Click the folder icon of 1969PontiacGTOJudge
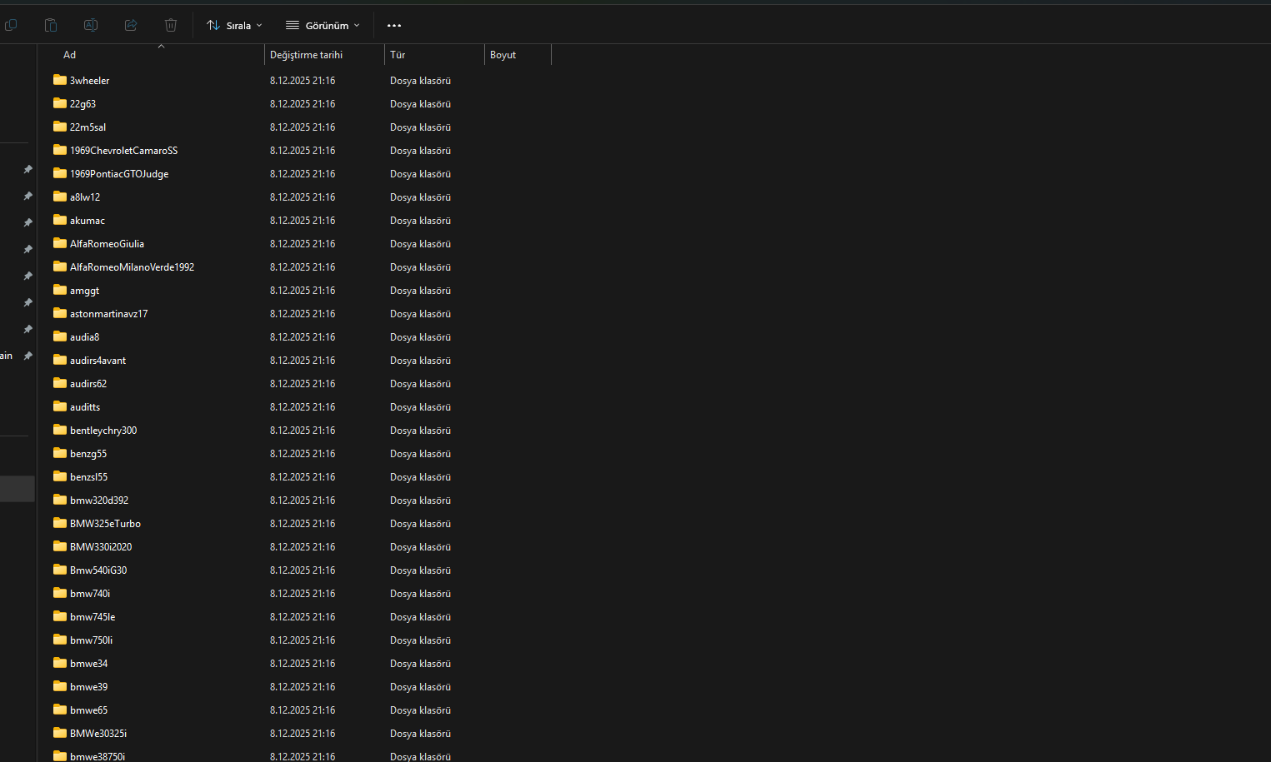Screen dimensions: 1271x762 pyautogui.click(x=60, y=173)
